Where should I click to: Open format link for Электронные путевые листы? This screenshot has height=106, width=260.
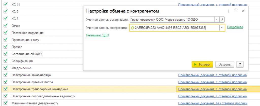[x=213, y=82]
